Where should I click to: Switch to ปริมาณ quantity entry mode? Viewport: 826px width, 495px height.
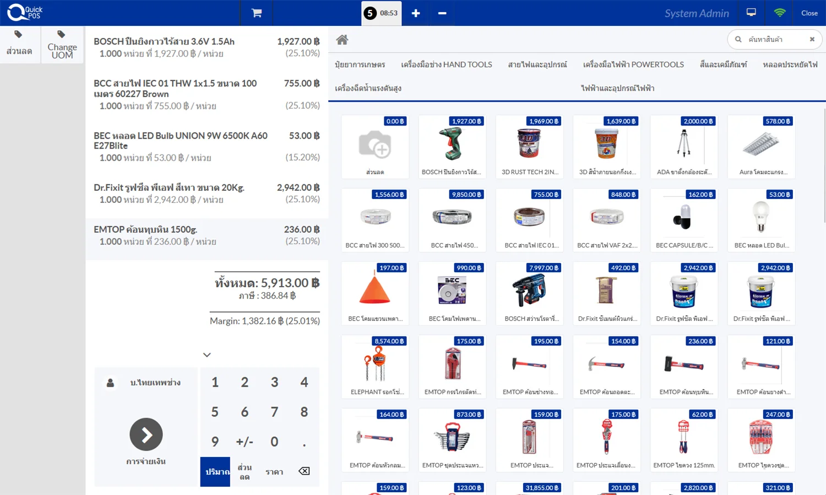tap(215, 471)
